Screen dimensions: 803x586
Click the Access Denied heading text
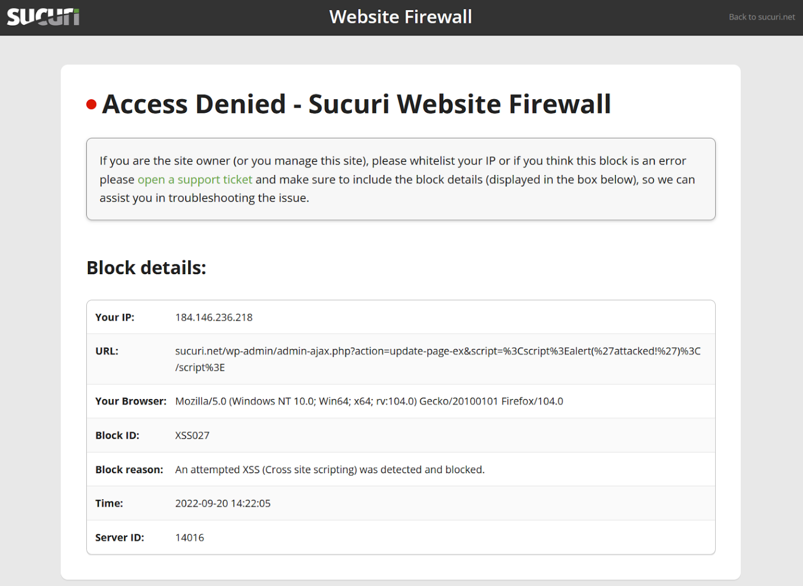click(x=357, y=104)
